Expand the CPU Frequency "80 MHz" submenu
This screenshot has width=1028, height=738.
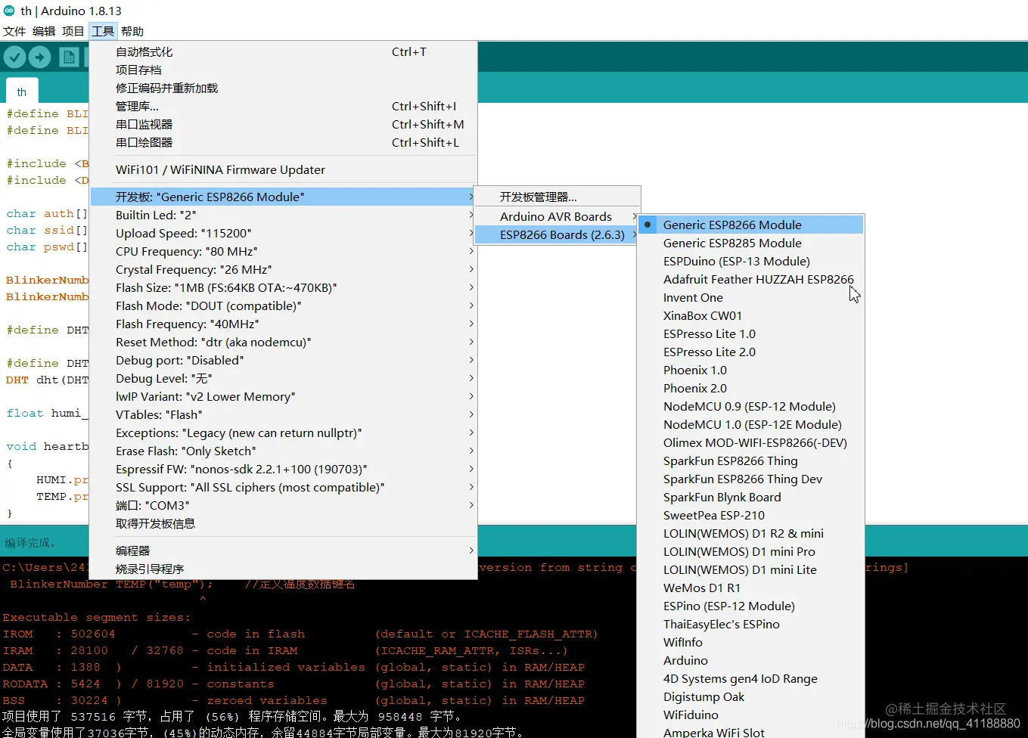(284, 251)
